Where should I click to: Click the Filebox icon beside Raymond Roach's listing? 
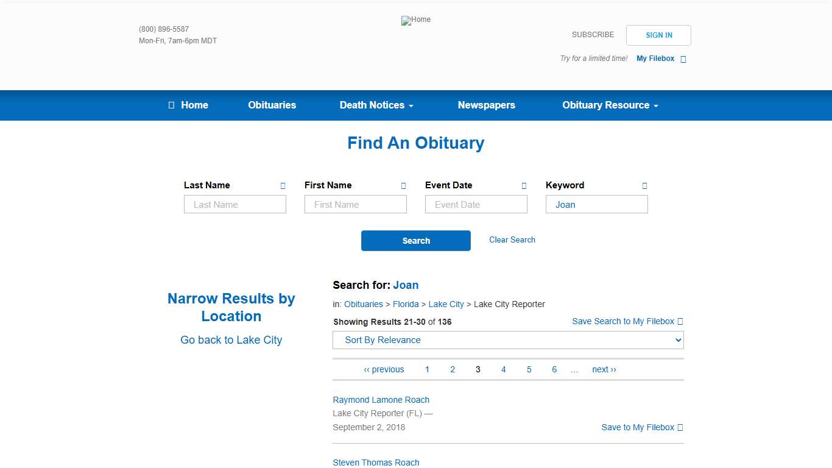[680, 427]
